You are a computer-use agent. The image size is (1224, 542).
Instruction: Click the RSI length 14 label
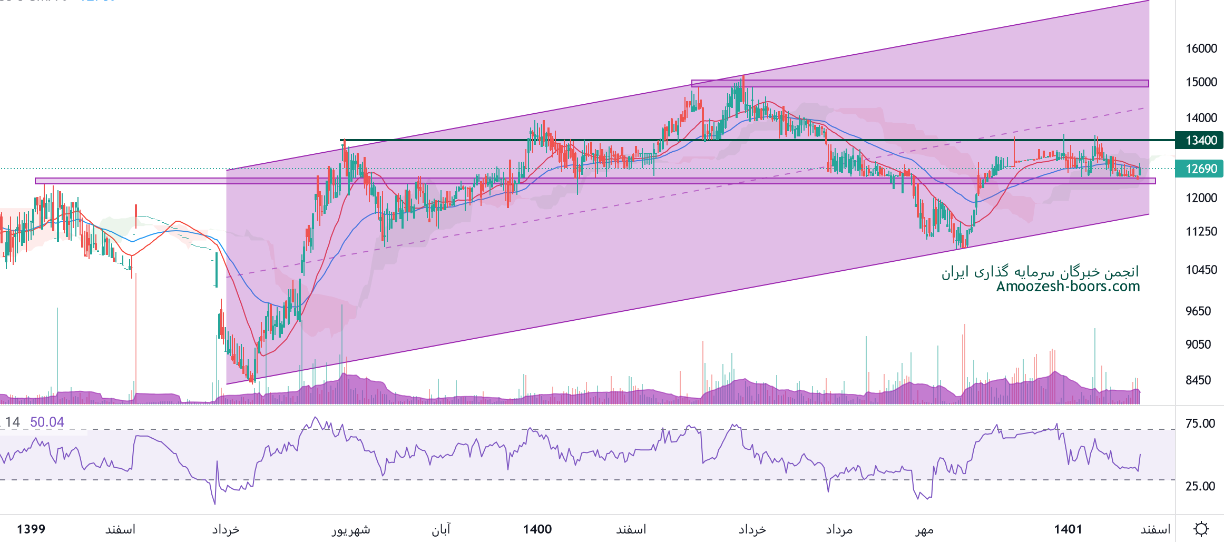[x=12, y=422]
